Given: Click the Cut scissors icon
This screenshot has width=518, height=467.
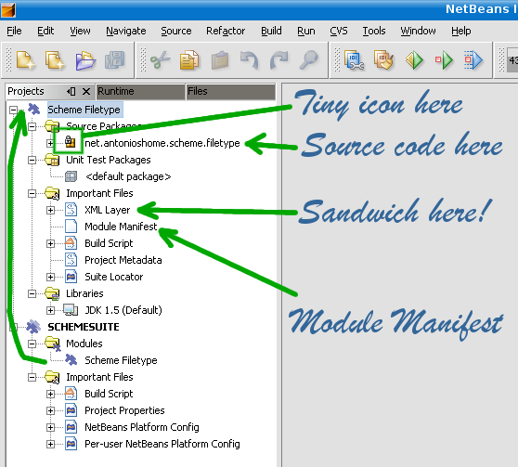Looking at the screenshot, I should pos(161,60).
